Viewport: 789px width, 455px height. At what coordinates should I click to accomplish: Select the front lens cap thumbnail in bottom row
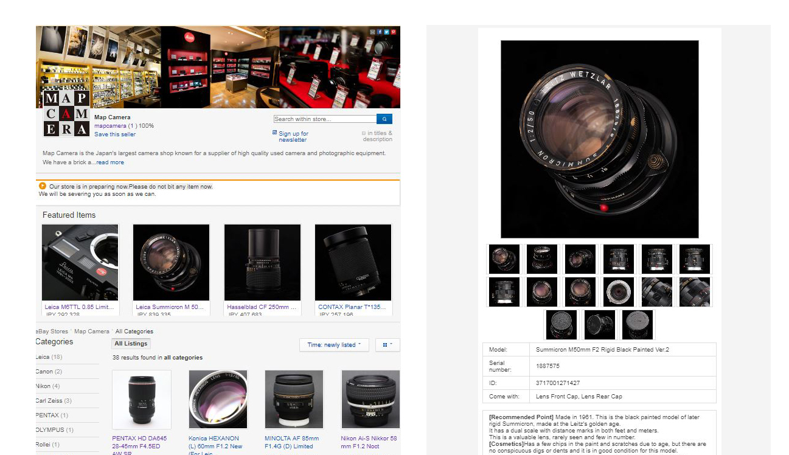click(561, 325)
